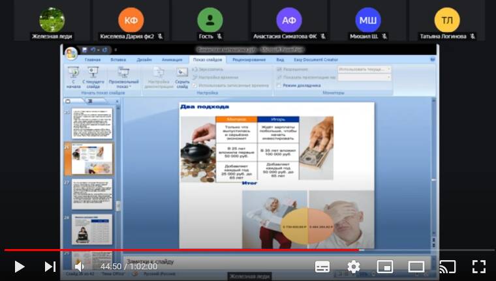Click the slide title Два подхода
Viewport: 496px width, 281px height.
[205, 106]
